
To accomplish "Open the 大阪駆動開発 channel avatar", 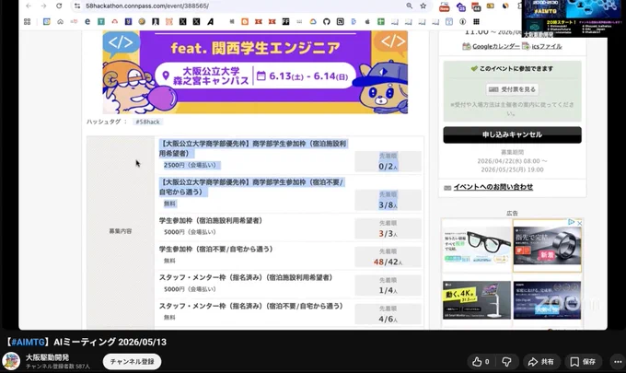I will (x=11, y=361).
